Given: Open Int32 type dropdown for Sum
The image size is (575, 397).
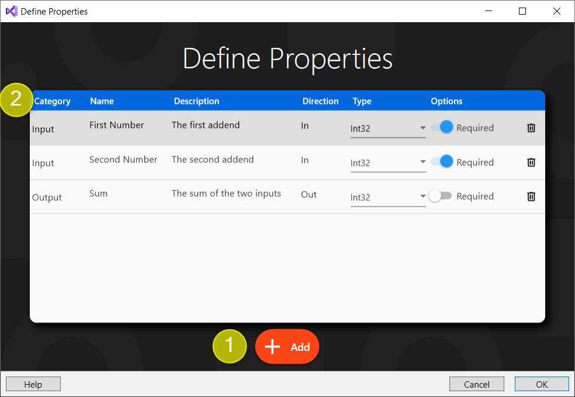Looking at the screenshot, I should click(x=388, y=197).
